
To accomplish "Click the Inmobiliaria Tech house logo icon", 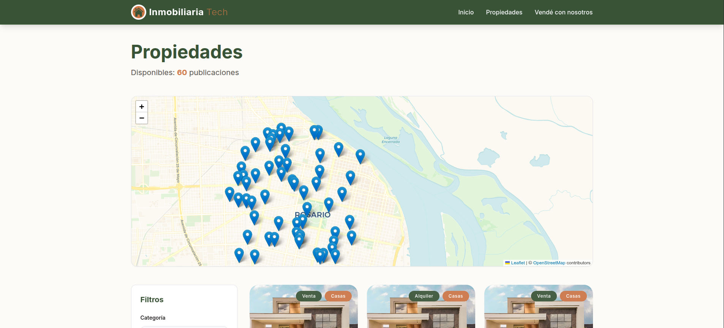I will pyautogui.click(x=139, y=12).
